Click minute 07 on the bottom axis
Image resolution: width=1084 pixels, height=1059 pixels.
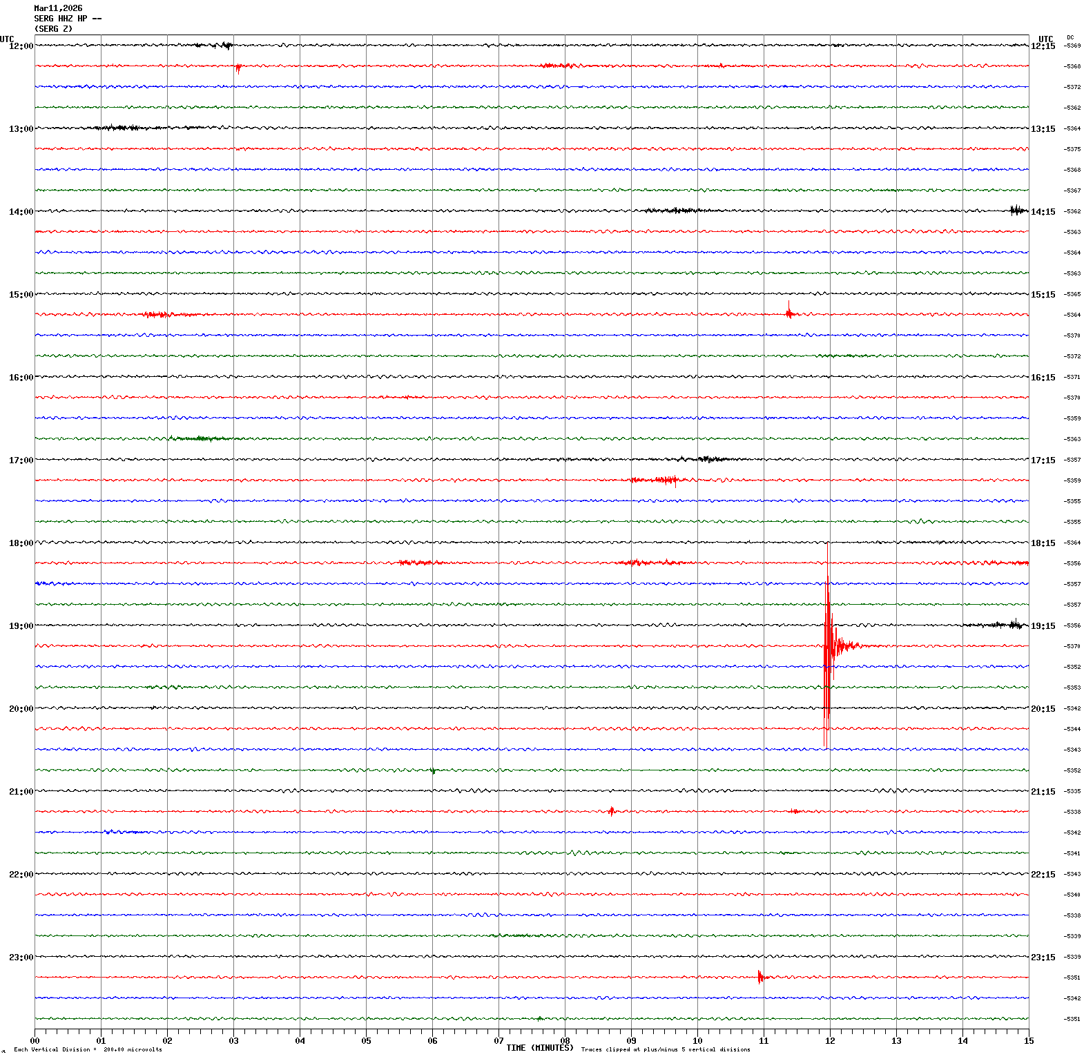pos(499,1041)
